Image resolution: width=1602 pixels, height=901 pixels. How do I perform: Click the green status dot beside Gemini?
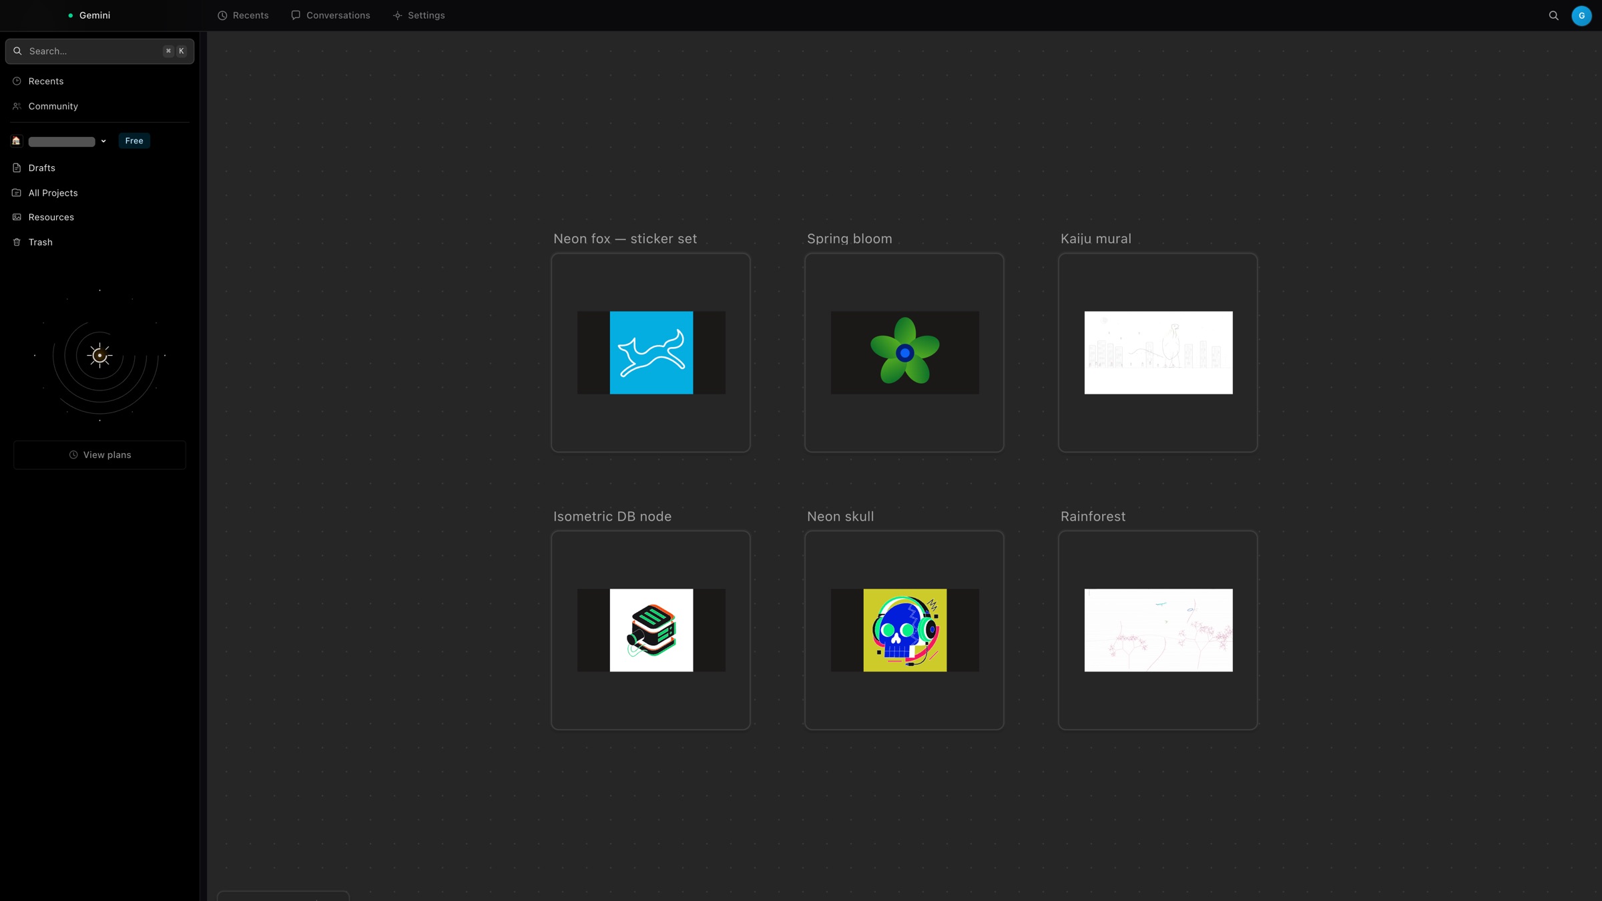71,15
